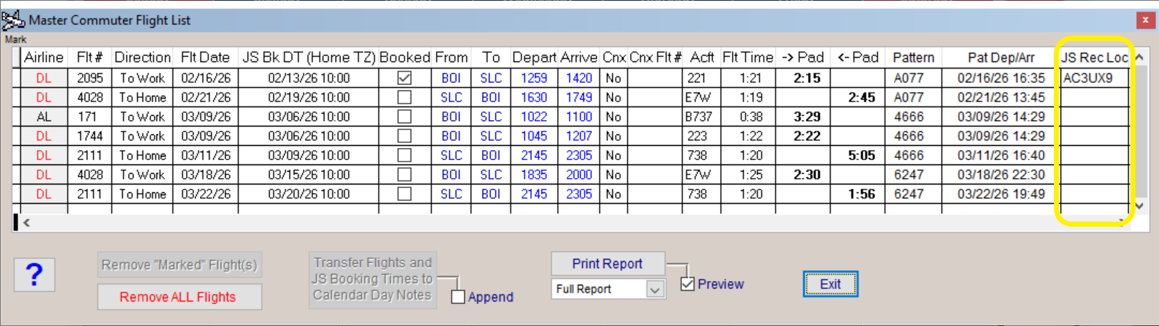Screen dimensions: 1159x326
Task: Click the airplane icon in title bar
Action: [13, 19]
